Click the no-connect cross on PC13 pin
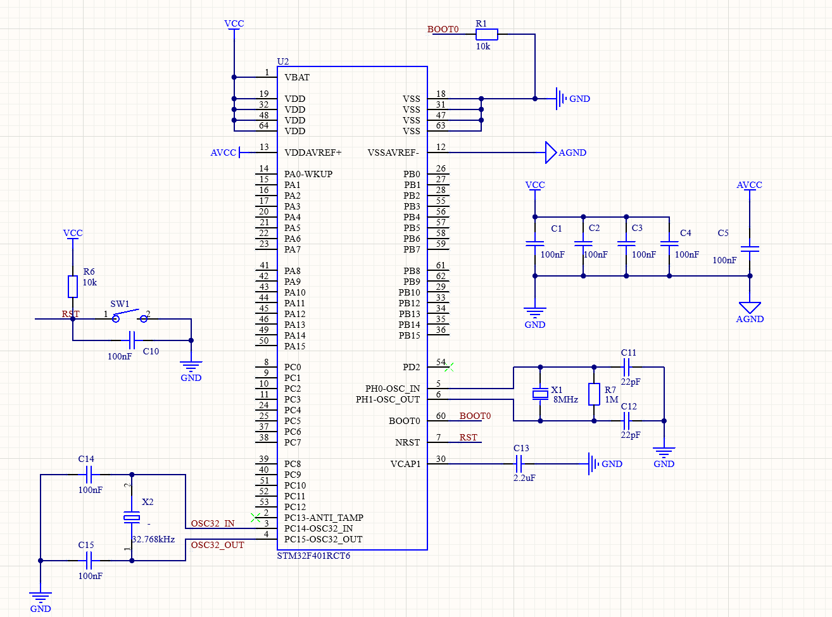Screen dimensions: 832x617 [x=255, y=517]
